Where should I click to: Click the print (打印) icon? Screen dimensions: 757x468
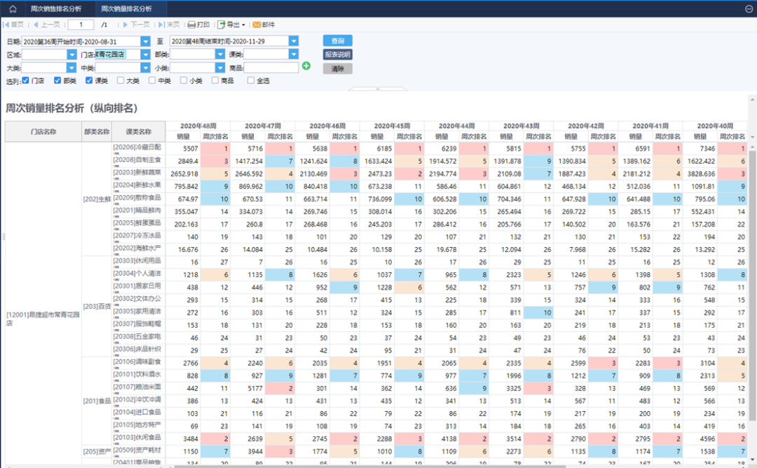[x=198, y=25]
